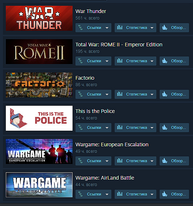This screenshot has height=206, width=193.
Task: Click the thumbs-up icon for Wargame: European Escalation
Action: 165,161
